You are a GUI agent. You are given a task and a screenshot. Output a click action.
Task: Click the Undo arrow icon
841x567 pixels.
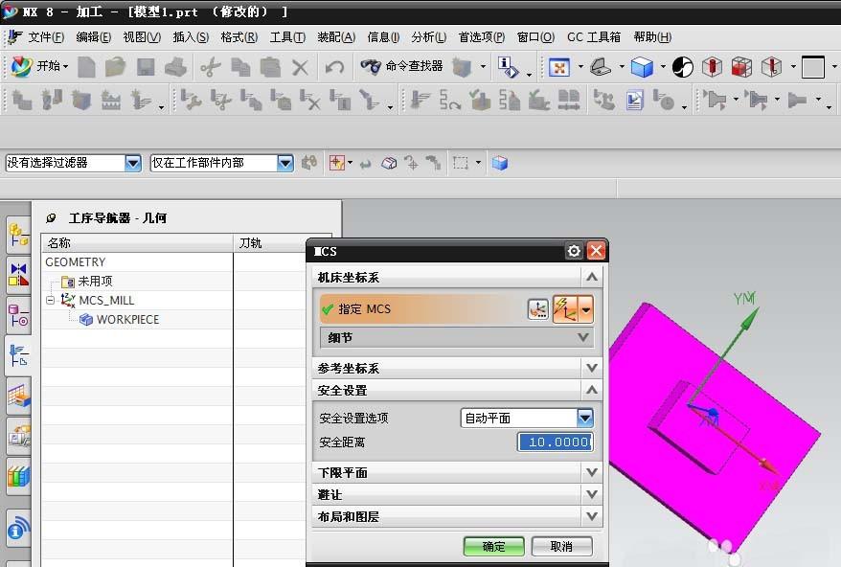click(x=334, y=67)
